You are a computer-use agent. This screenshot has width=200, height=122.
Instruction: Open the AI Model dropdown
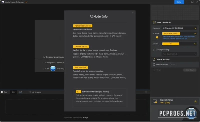179,33
